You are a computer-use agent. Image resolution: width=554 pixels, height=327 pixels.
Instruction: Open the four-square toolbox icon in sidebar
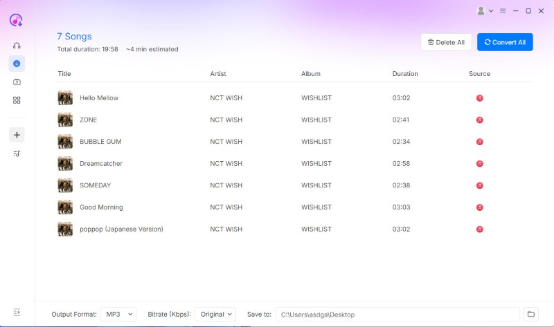pos(17,100)
